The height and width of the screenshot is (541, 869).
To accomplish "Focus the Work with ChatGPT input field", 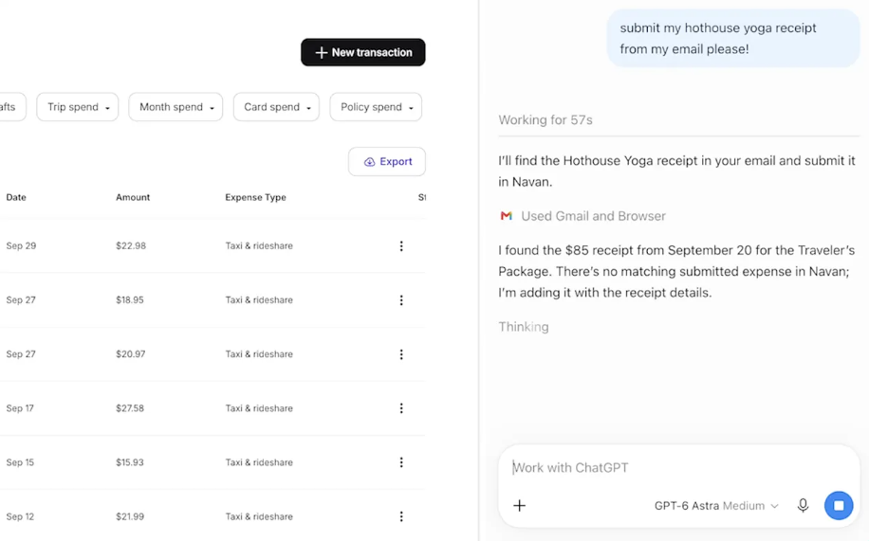I will click(679, 468).
